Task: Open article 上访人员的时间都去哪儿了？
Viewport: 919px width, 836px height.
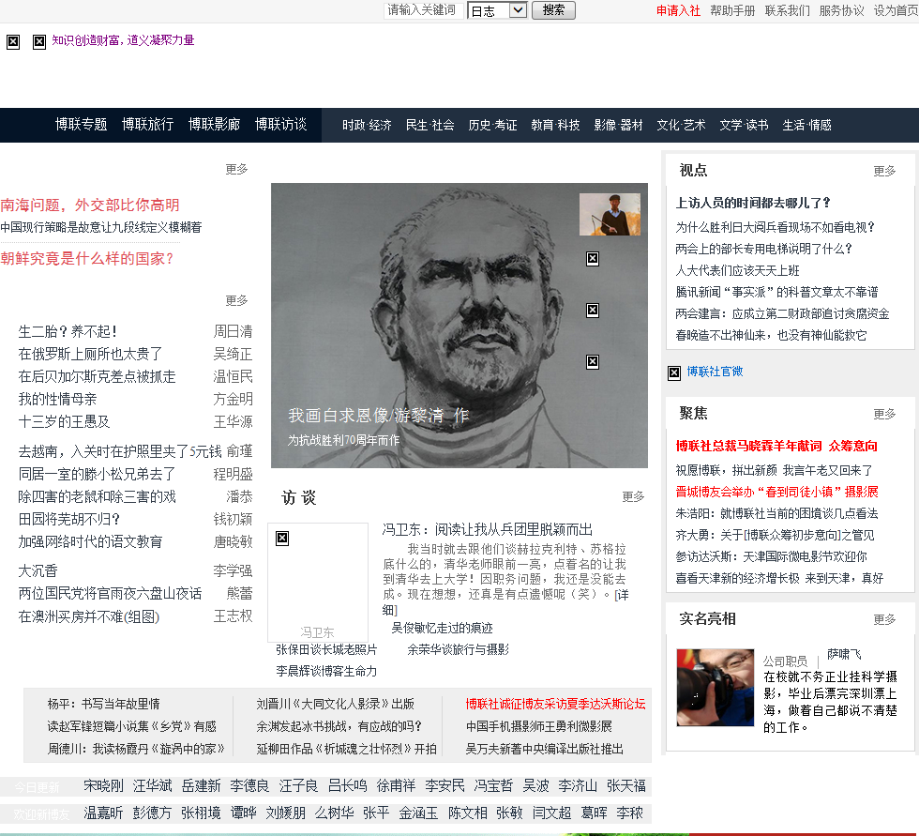Action: 753,203
